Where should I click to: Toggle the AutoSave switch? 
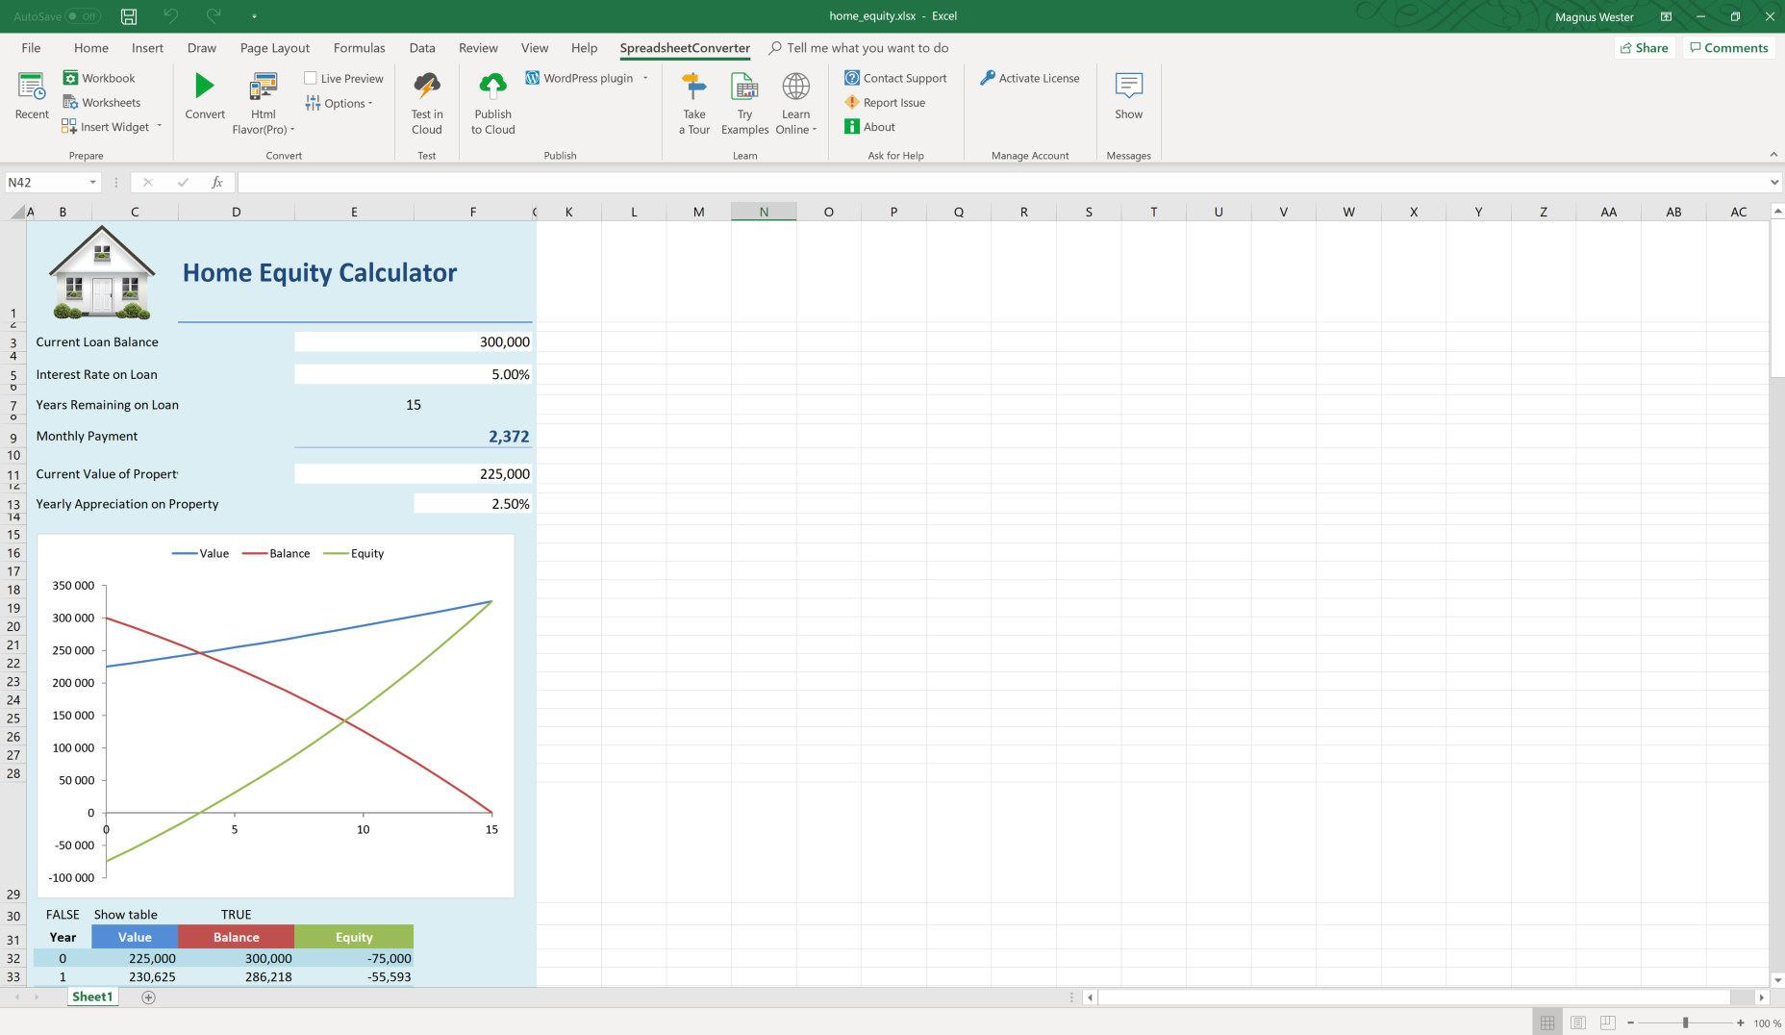(x=82, y=16)
